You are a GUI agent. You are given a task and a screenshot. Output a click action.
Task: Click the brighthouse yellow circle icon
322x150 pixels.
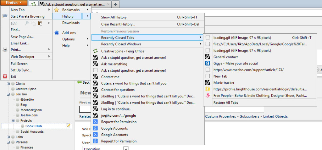(x=208, y=89)
